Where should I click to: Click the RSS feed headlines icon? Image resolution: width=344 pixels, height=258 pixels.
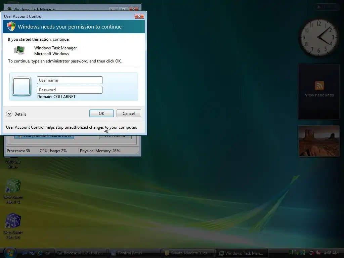point(319,86)
